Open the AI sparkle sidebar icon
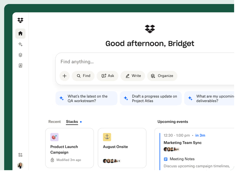Image resolution: width=237 pixels, height=172 pixels. 20,44
